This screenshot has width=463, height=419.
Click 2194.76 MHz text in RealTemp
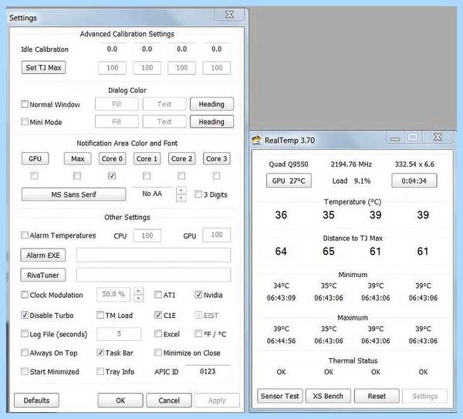tap(351, 164)
